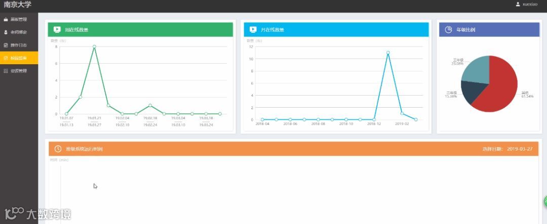Click the 班级系统运行时间 panel title

[x=84, y=149]
